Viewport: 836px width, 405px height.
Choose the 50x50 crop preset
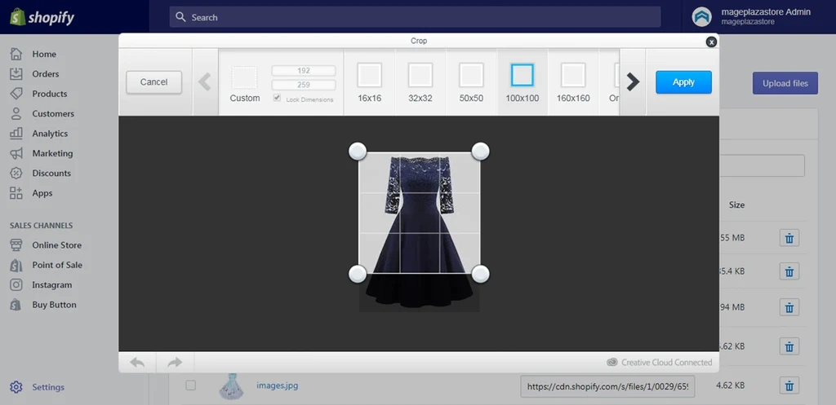click(471, 81)
